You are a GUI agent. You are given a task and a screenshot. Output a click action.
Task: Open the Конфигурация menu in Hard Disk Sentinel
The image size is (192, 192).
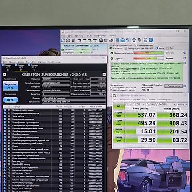coord(101,36)
